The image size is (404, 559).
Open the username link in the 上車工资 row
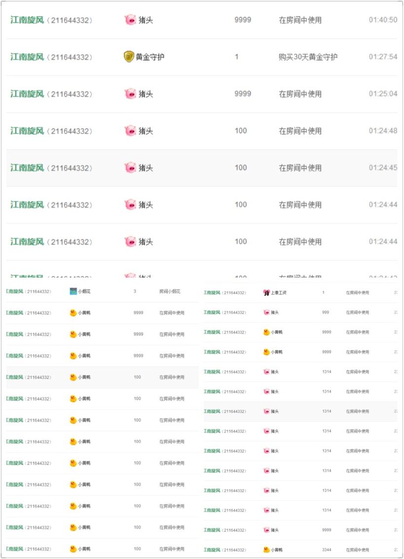pyautogui.click(x=212, y=293)
